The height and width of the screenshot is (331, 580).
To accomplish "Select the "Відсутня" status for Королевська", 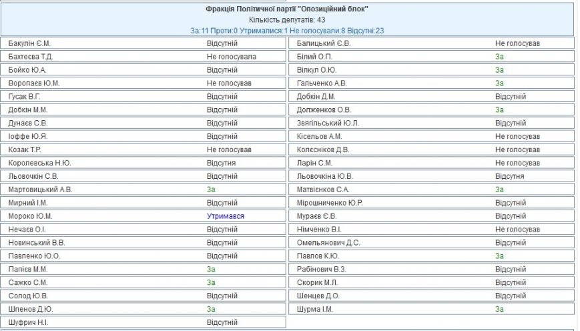I will [221, 163].
